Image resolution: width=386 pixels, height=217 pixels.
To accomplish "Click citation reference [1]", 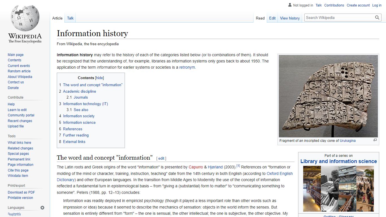I will 238,166.
